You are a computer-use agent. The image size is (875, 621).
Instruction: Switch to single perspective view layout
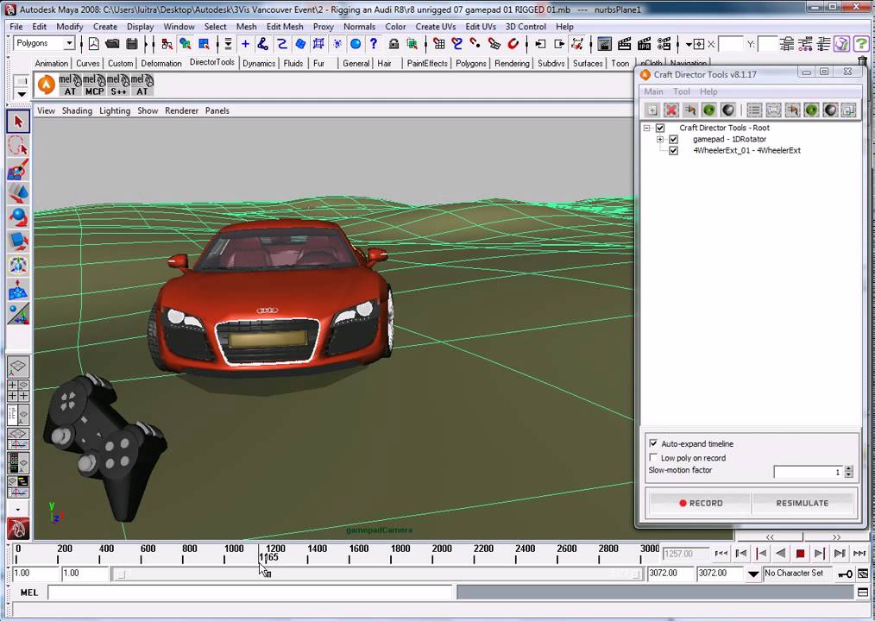point(18,366)
